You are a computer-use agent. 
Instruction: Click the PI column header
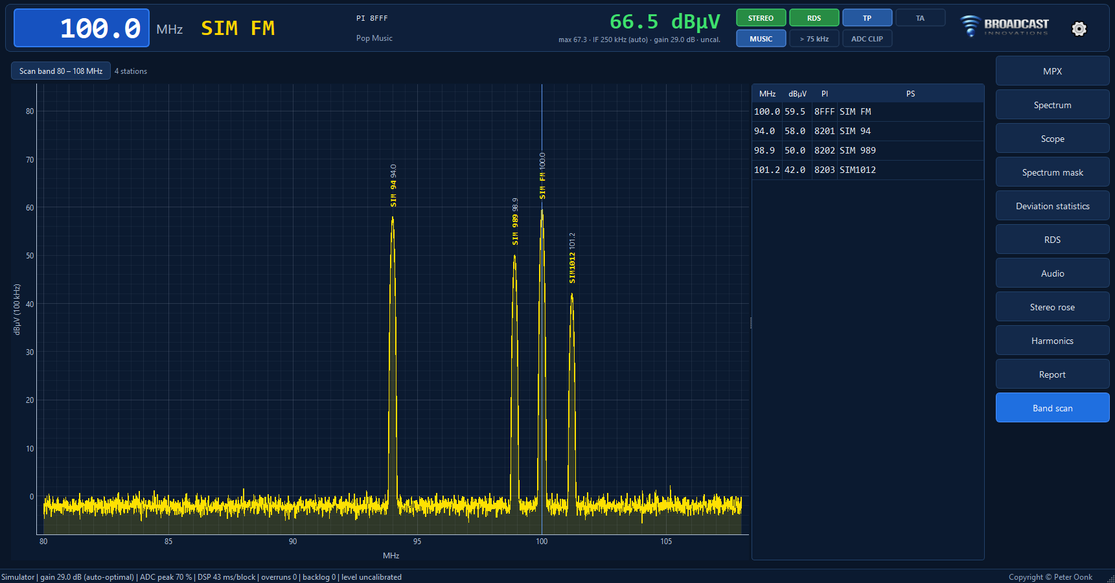coord(825,94)
